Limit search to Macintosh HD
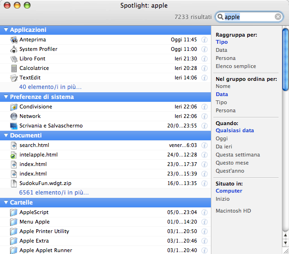 click(x=233, y=211)
